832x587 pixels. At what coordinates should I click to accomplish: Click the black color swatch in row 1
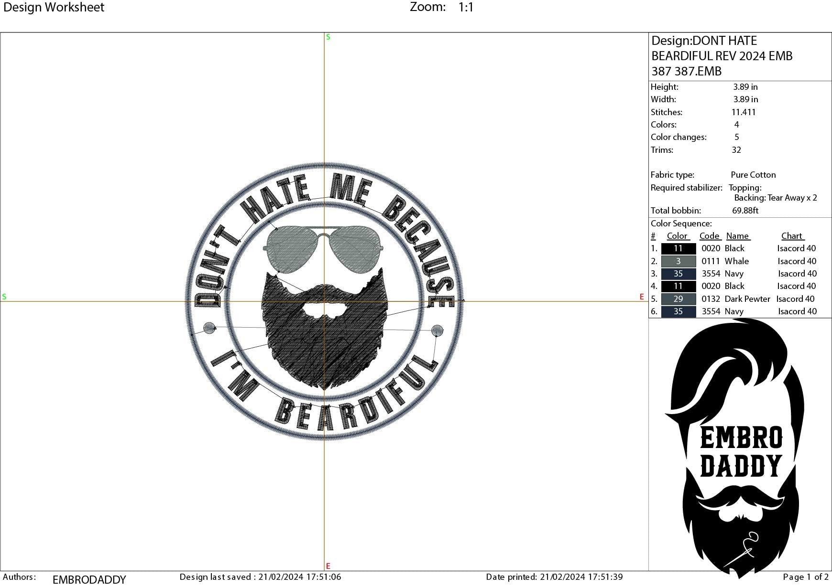(x=678, y=248)
